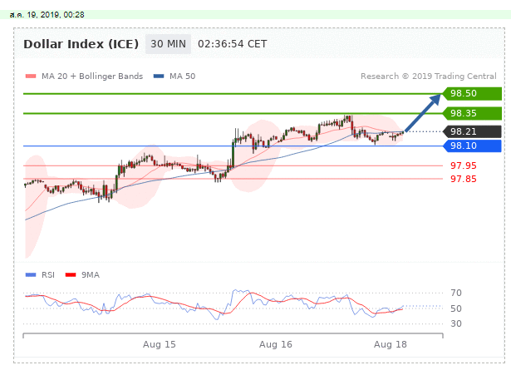Click the RSI legend label
511x370 pixels.
tap(48, 275)
